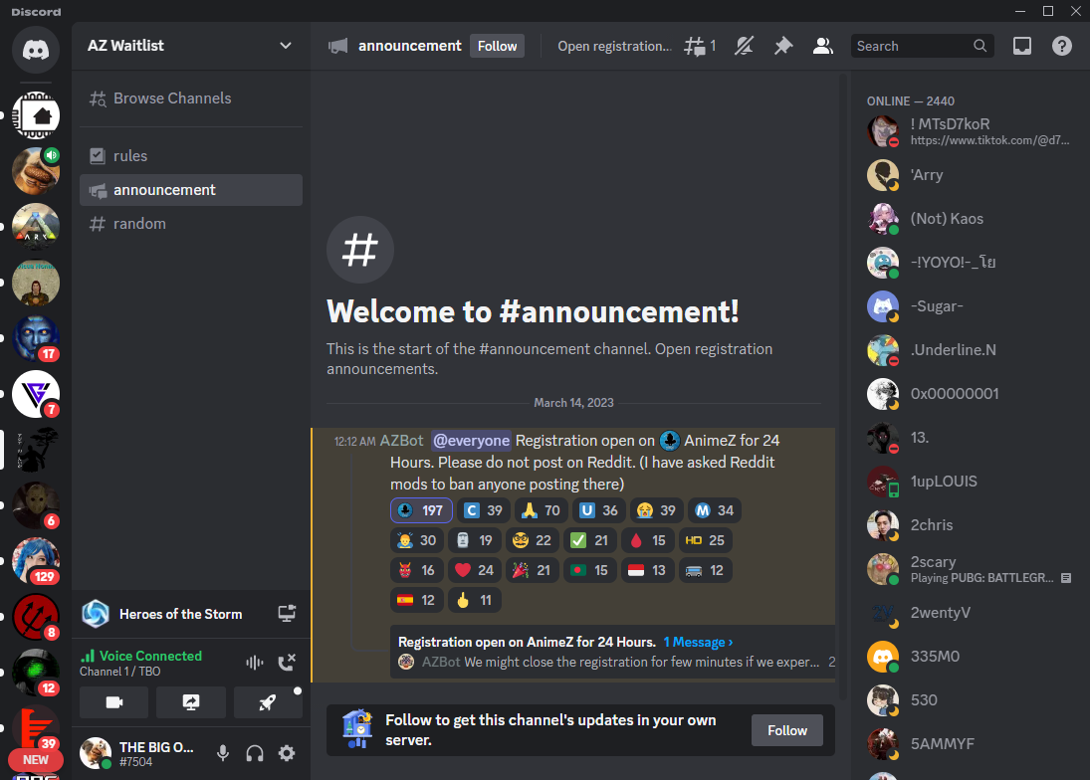Open the inbox icon

click(1022, 46)
